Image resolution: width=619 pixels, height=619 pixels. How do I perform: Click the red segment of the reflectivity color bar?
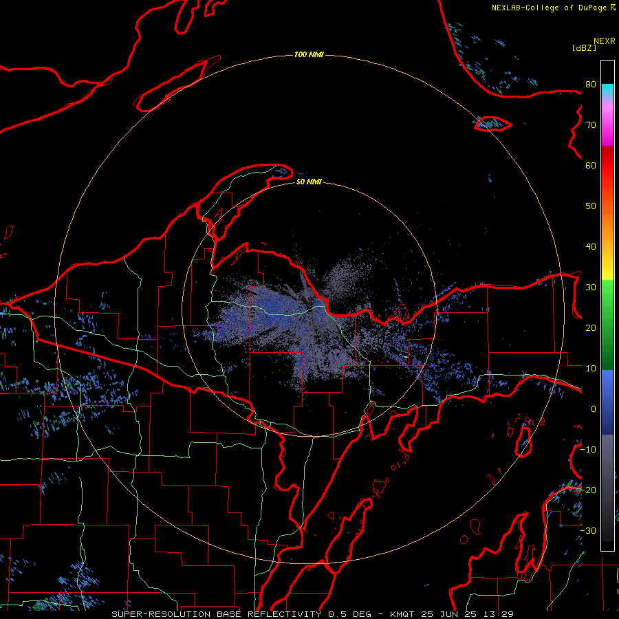tap(607, 166)
